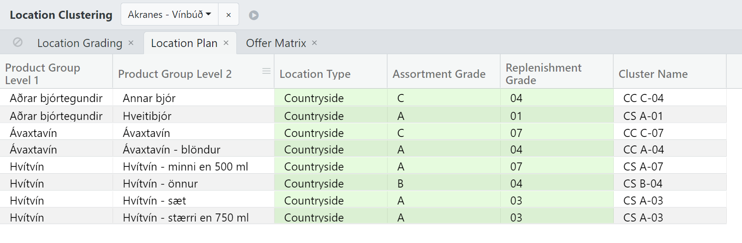Switch to the Location Grading tab
742x243 pixels.
(79, 43)
